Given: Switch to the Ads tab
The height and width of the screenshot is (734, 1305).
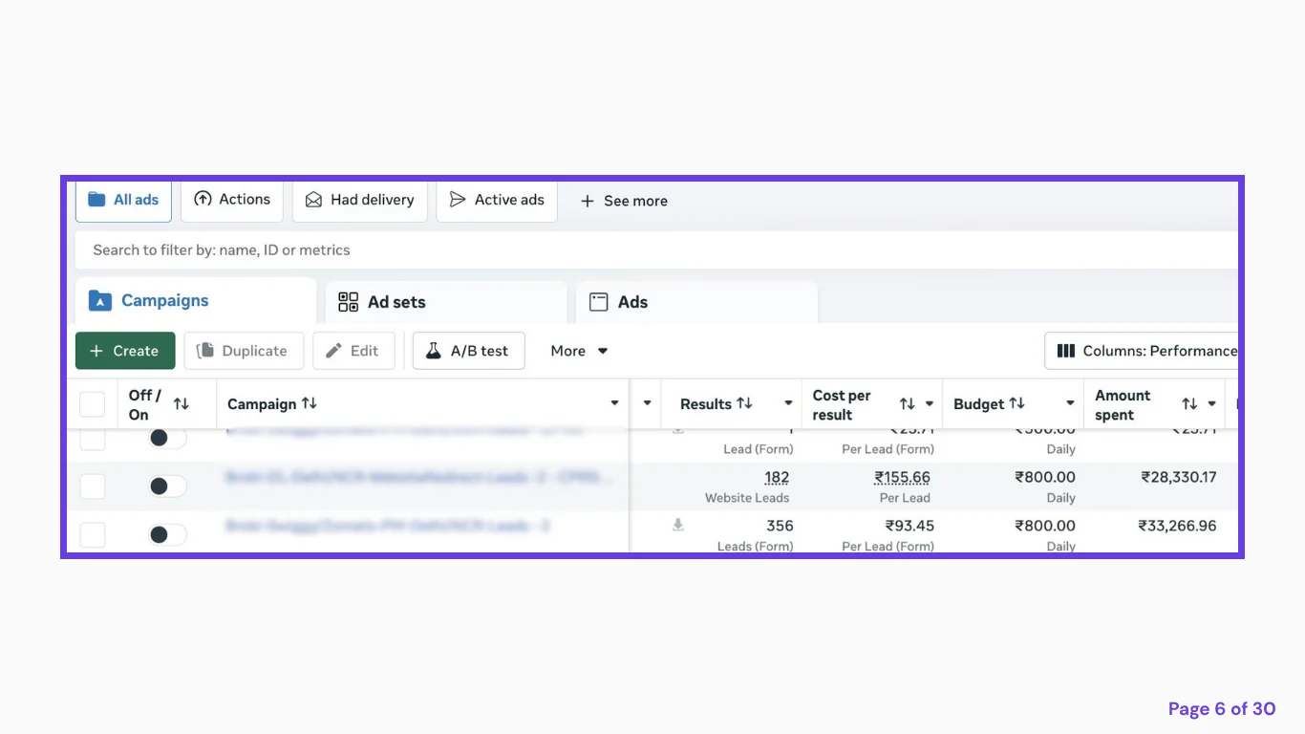Looking at the screenshot, I should coord(696,302).
